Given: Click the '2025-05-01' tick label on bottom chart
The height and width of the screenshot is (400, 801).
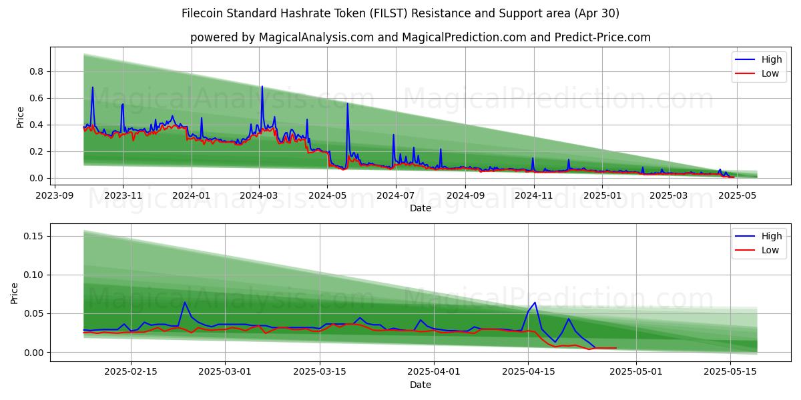Looking at the screenshot, I should pyautogui.click(x=637, y=372).
